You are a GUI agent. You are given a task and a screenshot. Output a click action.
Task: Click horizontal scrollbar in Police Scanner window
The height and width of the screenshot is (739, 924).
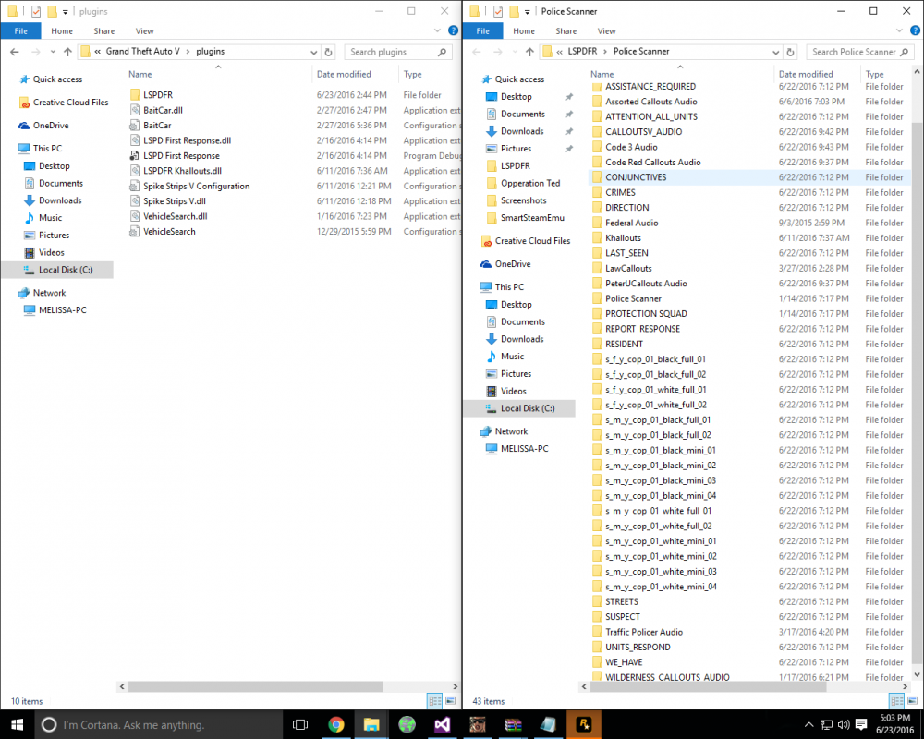709,686
